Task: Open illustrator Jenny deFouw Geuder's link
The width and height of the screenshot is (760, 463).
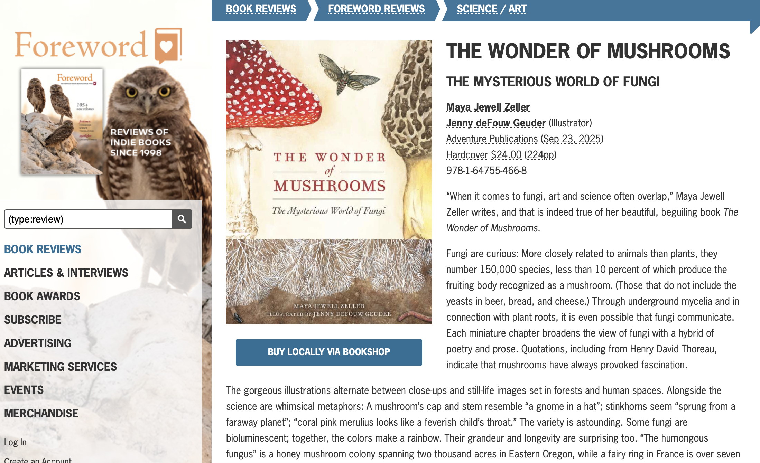Action: tap(496, 123)
